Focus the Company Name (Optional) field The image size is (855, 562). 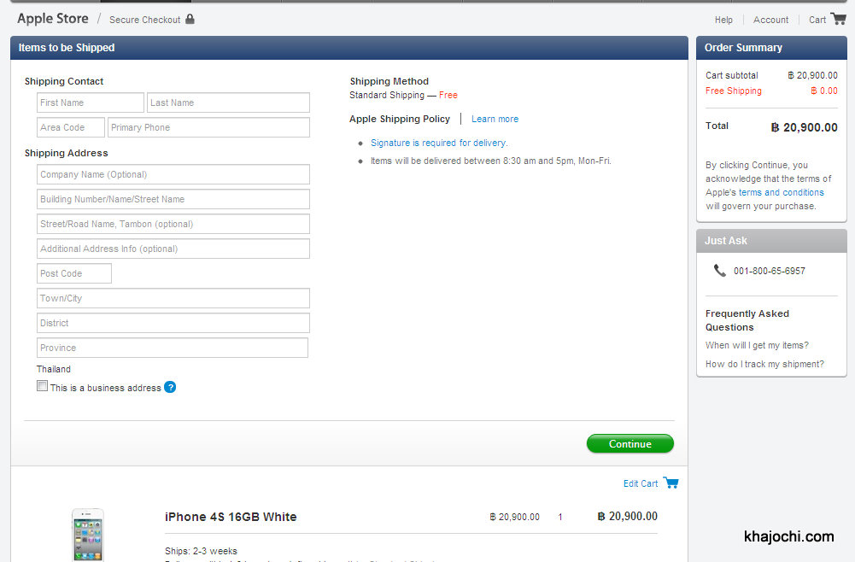click(173, 174)
